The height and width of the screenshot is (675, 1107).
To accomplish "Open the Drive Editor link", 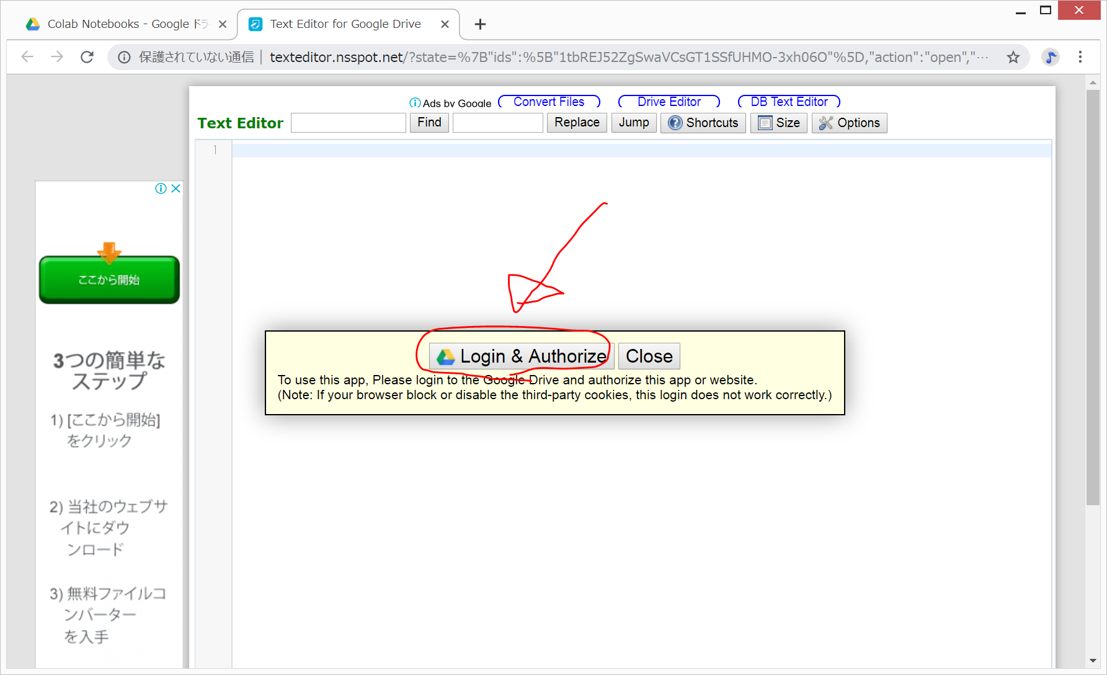I will (x=669, y=102).
